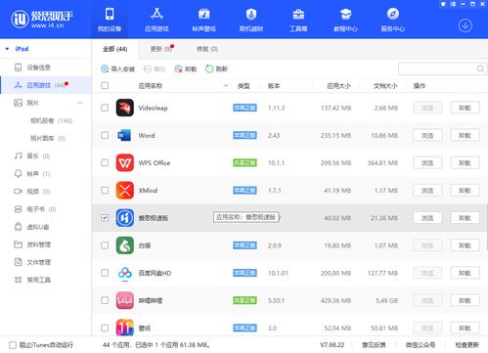The width and height of the screenshot is (488, 353).
Task: Check the XMind row checkbox
Action: pyautogui.click(x=105, y=190)
